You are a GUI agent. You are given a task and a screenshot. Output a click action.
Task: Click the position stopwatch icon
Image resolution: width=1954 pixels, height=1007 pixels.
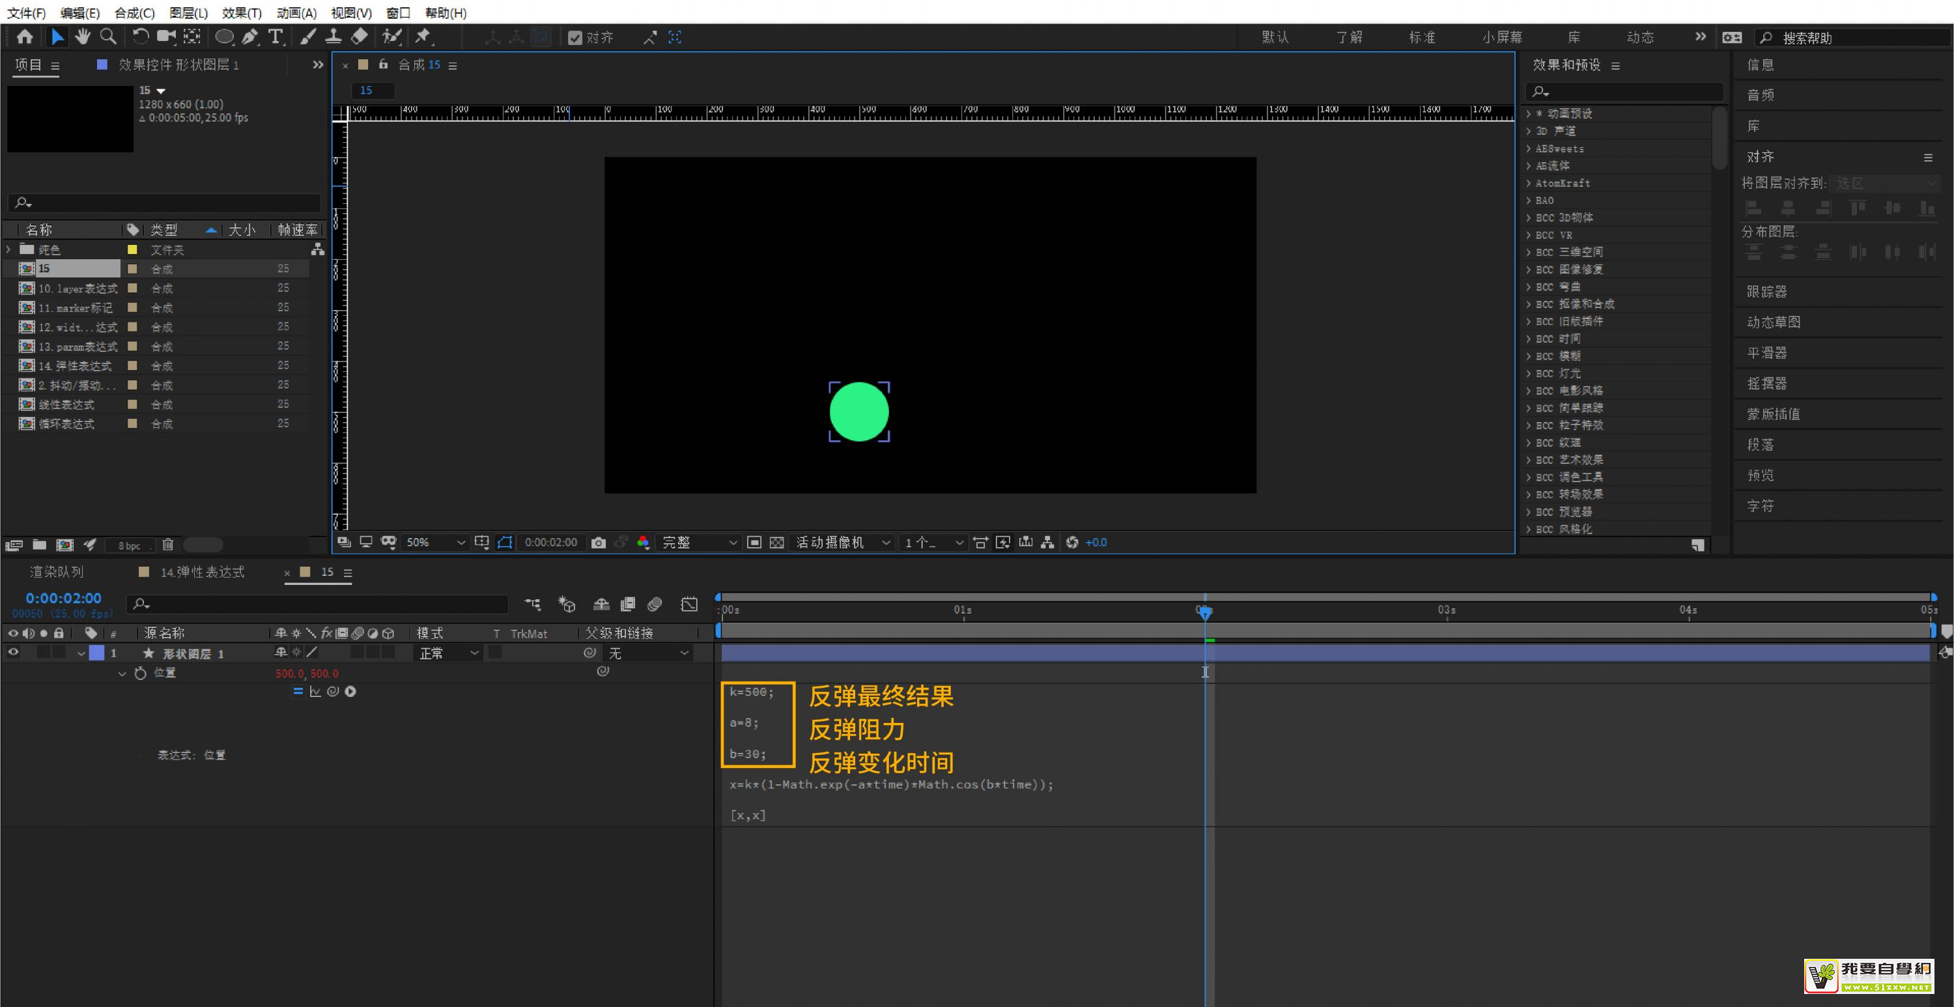tap(140, 673)
